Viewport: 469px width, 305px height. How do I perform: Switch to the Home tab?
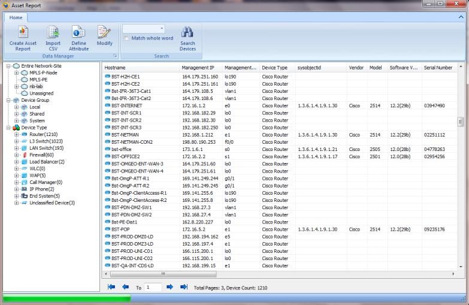(16, 17)
